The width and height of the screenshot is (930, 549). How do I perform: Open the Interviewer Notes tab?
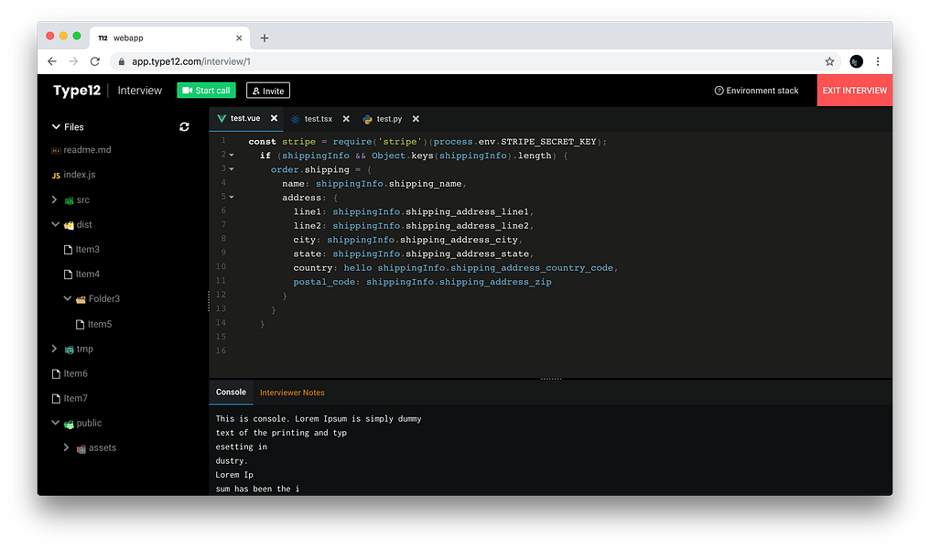pyautogui.click(x=292, y=393)
